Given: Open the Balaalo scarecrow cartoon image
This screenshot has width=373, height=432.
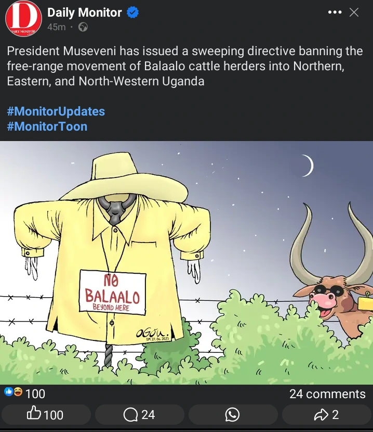Looking at the screenshot, I should 186,262.
